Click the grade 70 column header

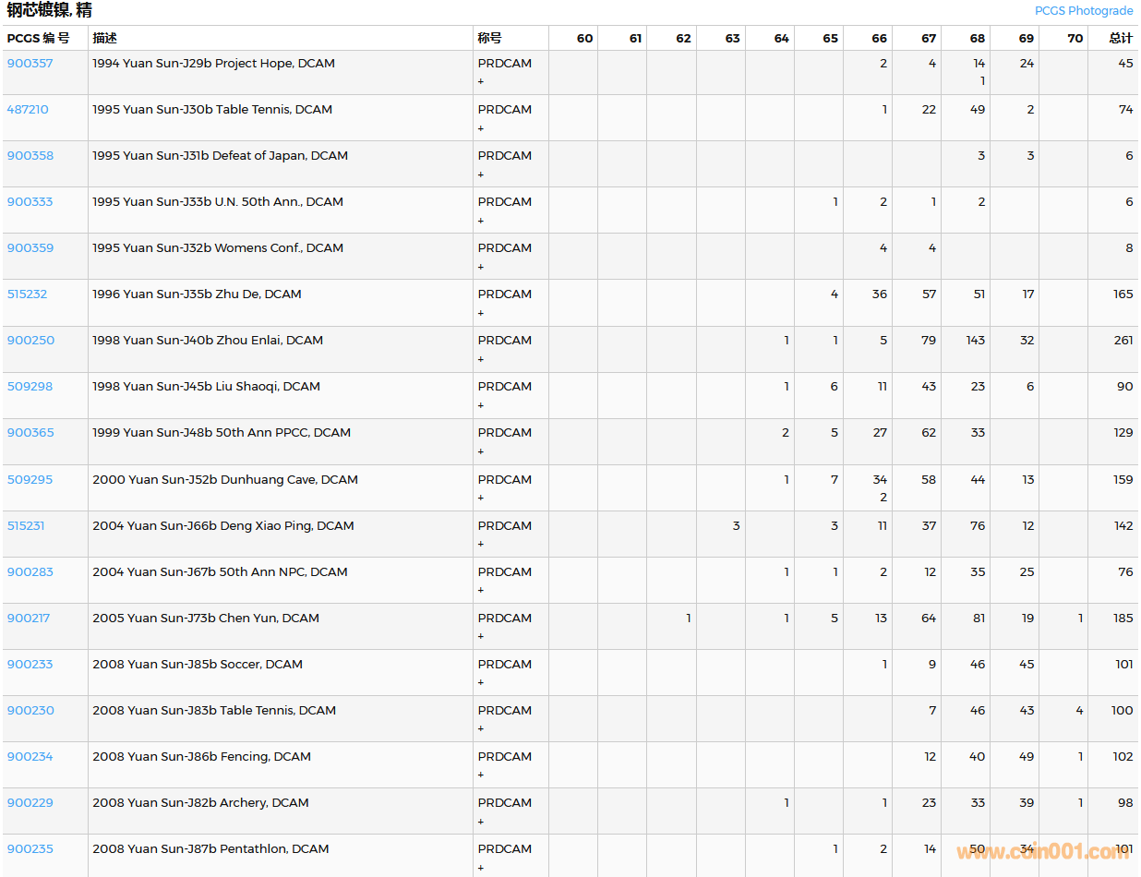pos(1075,39)
